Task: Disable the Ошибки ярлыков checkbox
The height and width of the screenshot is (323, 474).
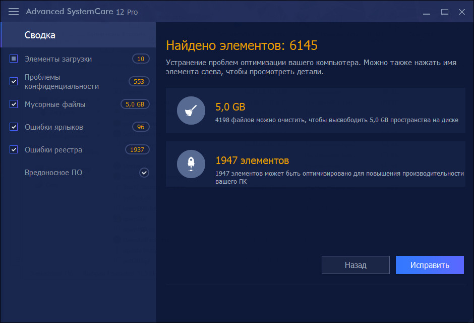Action: 14,127
